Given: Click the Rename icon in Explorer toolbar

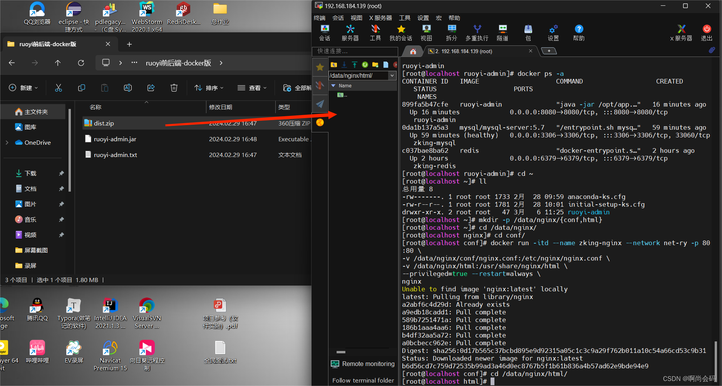Looking at the screenshot, I should pyautogui.click(x=128, y=88).
